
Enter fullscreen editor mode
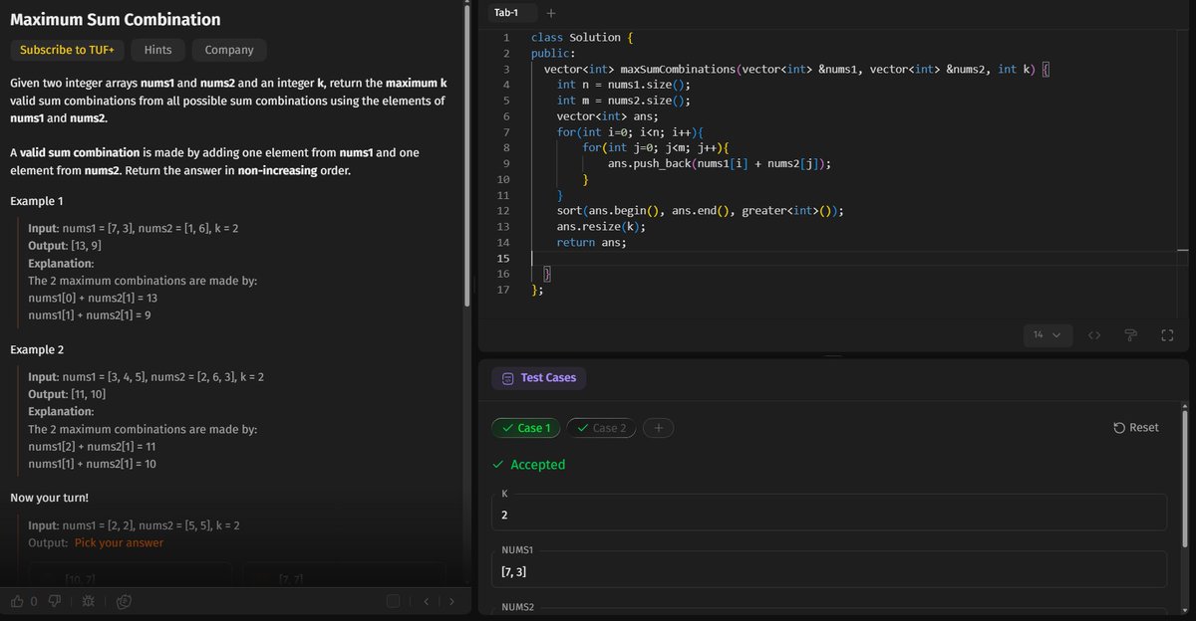pos(1167,335)
